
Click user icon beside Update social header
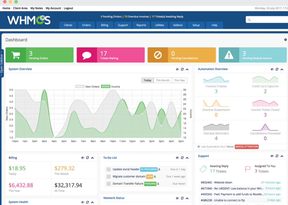tap(159, 169)
